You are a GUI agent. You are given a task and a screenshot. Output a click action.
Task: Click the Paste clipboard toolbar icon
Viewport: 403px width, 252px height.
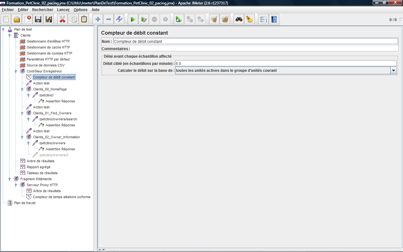(x=84, y=20)
